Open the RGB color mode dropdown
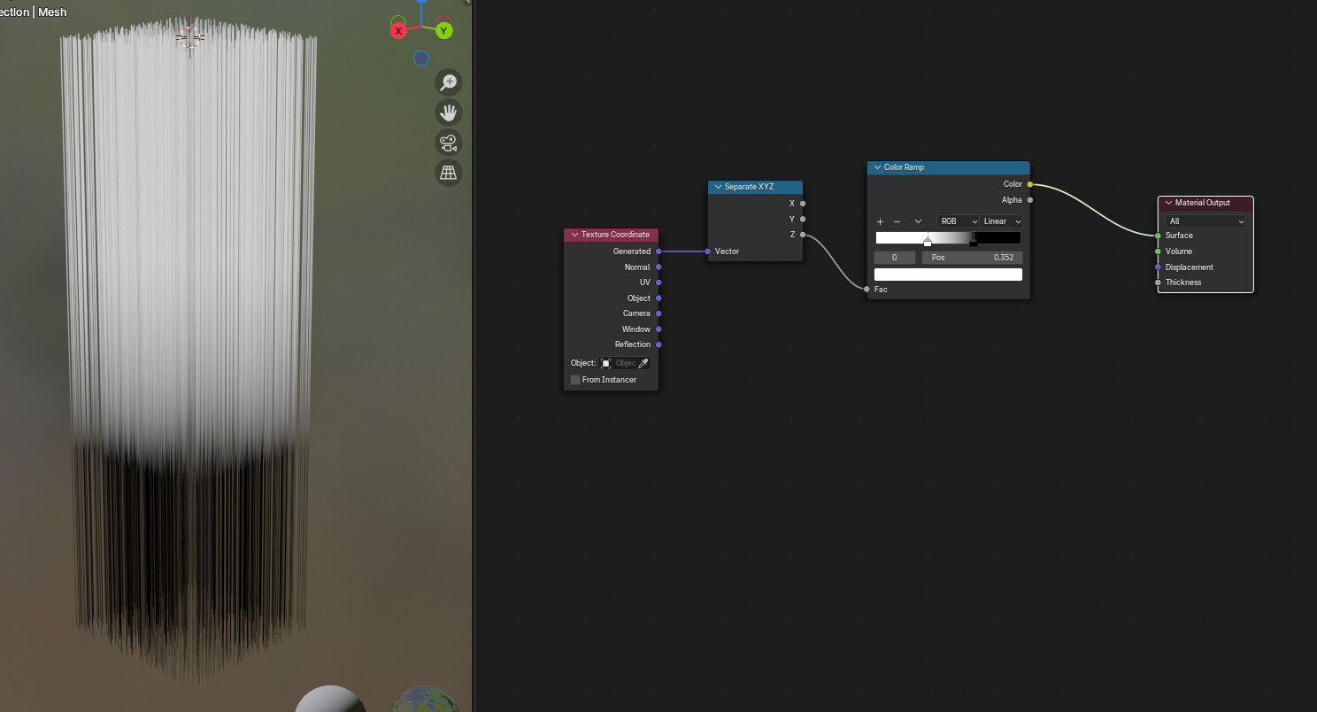Image resolution: width=1317 pixels, height=712 pixels. [958, 221]
